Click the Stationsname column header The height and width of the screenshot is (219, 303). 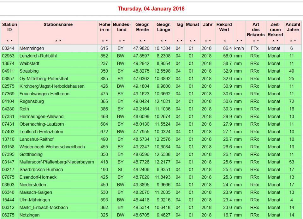click(58, 25)
